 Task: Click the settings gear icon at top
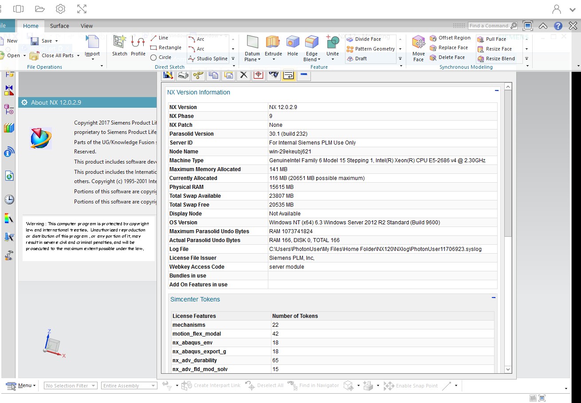61,9
